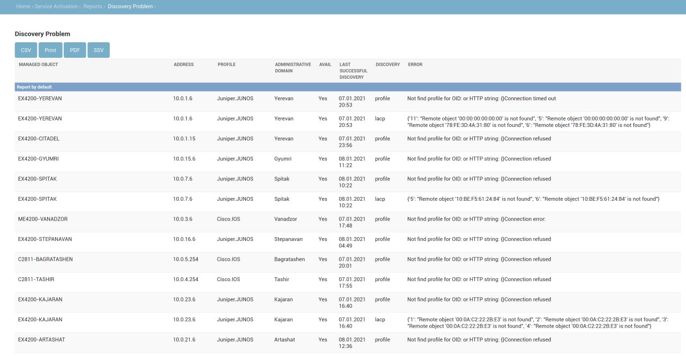This screenshot has width=686, height=356.
Task: Sort by Managed Object column header
Action: pos(39,65)
